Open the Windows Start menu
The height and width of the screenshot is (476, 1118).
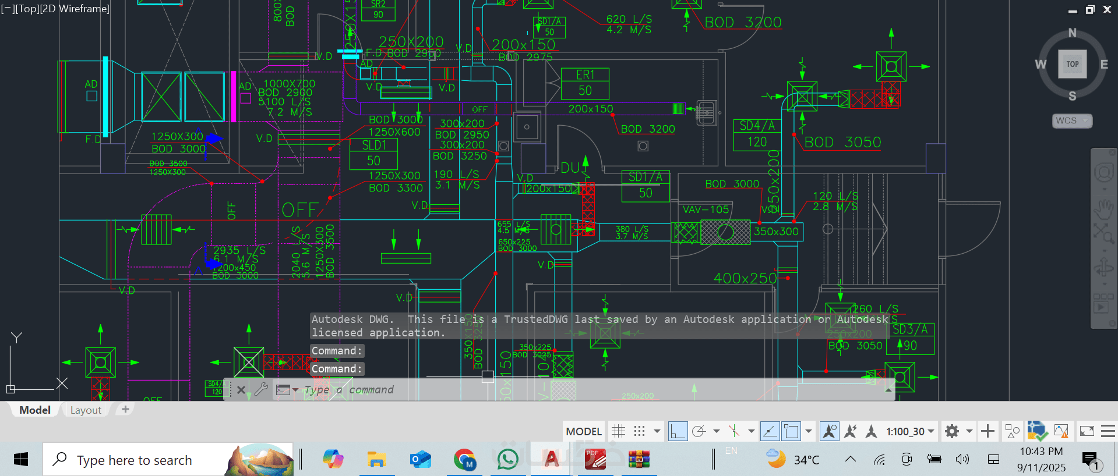point(21,460)
